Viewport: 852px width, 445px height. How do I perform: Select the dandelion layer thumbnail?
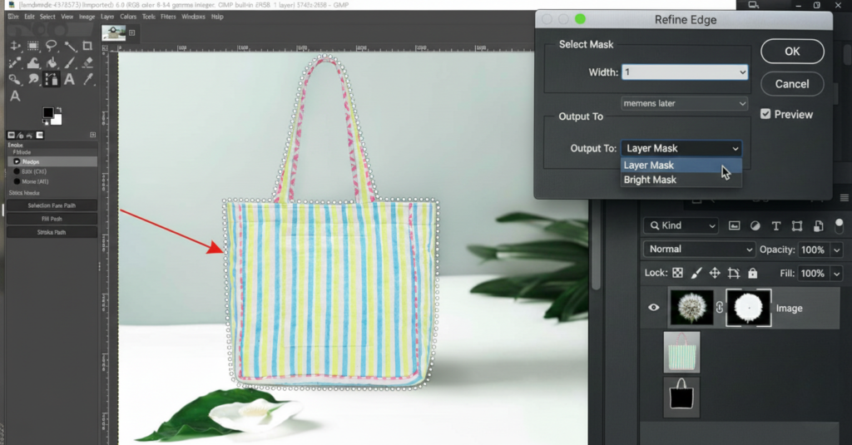691,308
